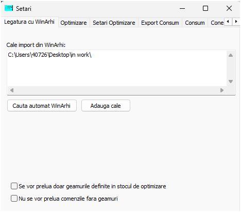241x212 pixels.
Task: Click the tab strip scroll right arrow
Action: tap(236, 22)
